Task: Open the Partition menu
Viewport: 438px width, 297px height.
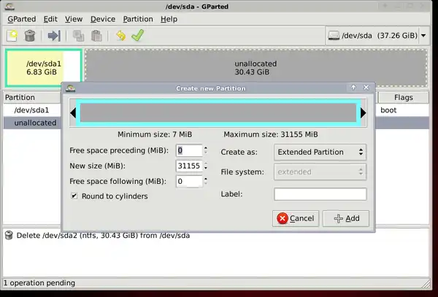Action: click(x=138, y=19)
